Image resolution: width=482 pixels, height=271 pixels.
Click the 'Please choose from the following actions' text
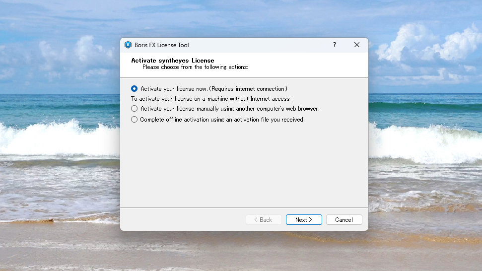tap(195, 67)
